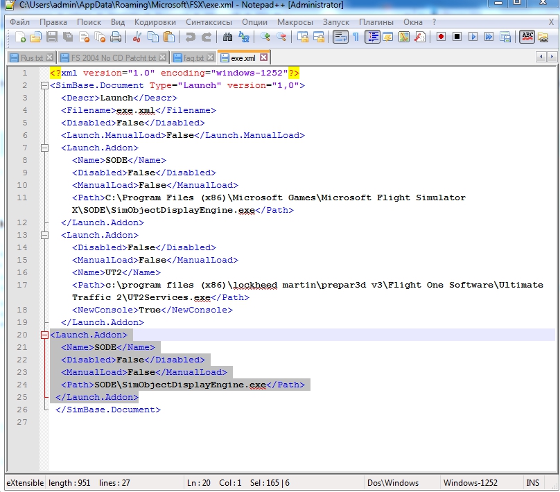Open Окна menu

click(x=413, y=22)
